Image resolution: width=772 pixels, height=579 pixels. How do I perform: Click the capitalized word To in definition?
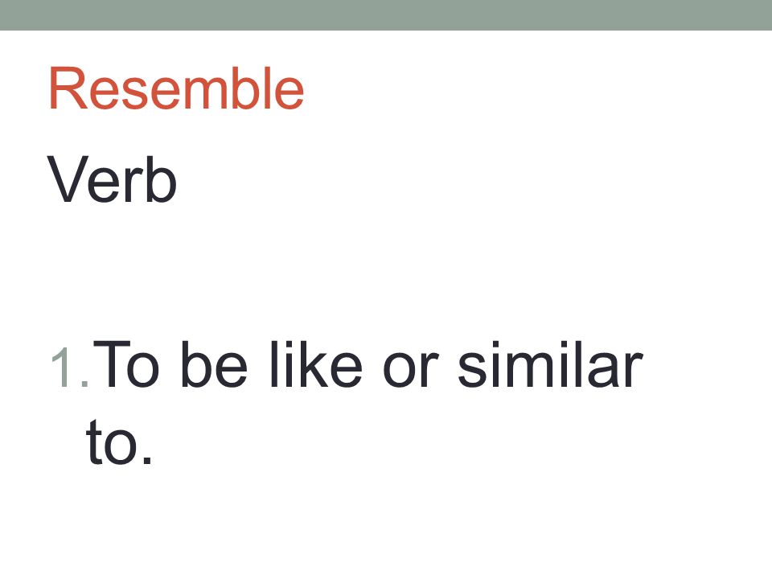click(x=126, y=364)
